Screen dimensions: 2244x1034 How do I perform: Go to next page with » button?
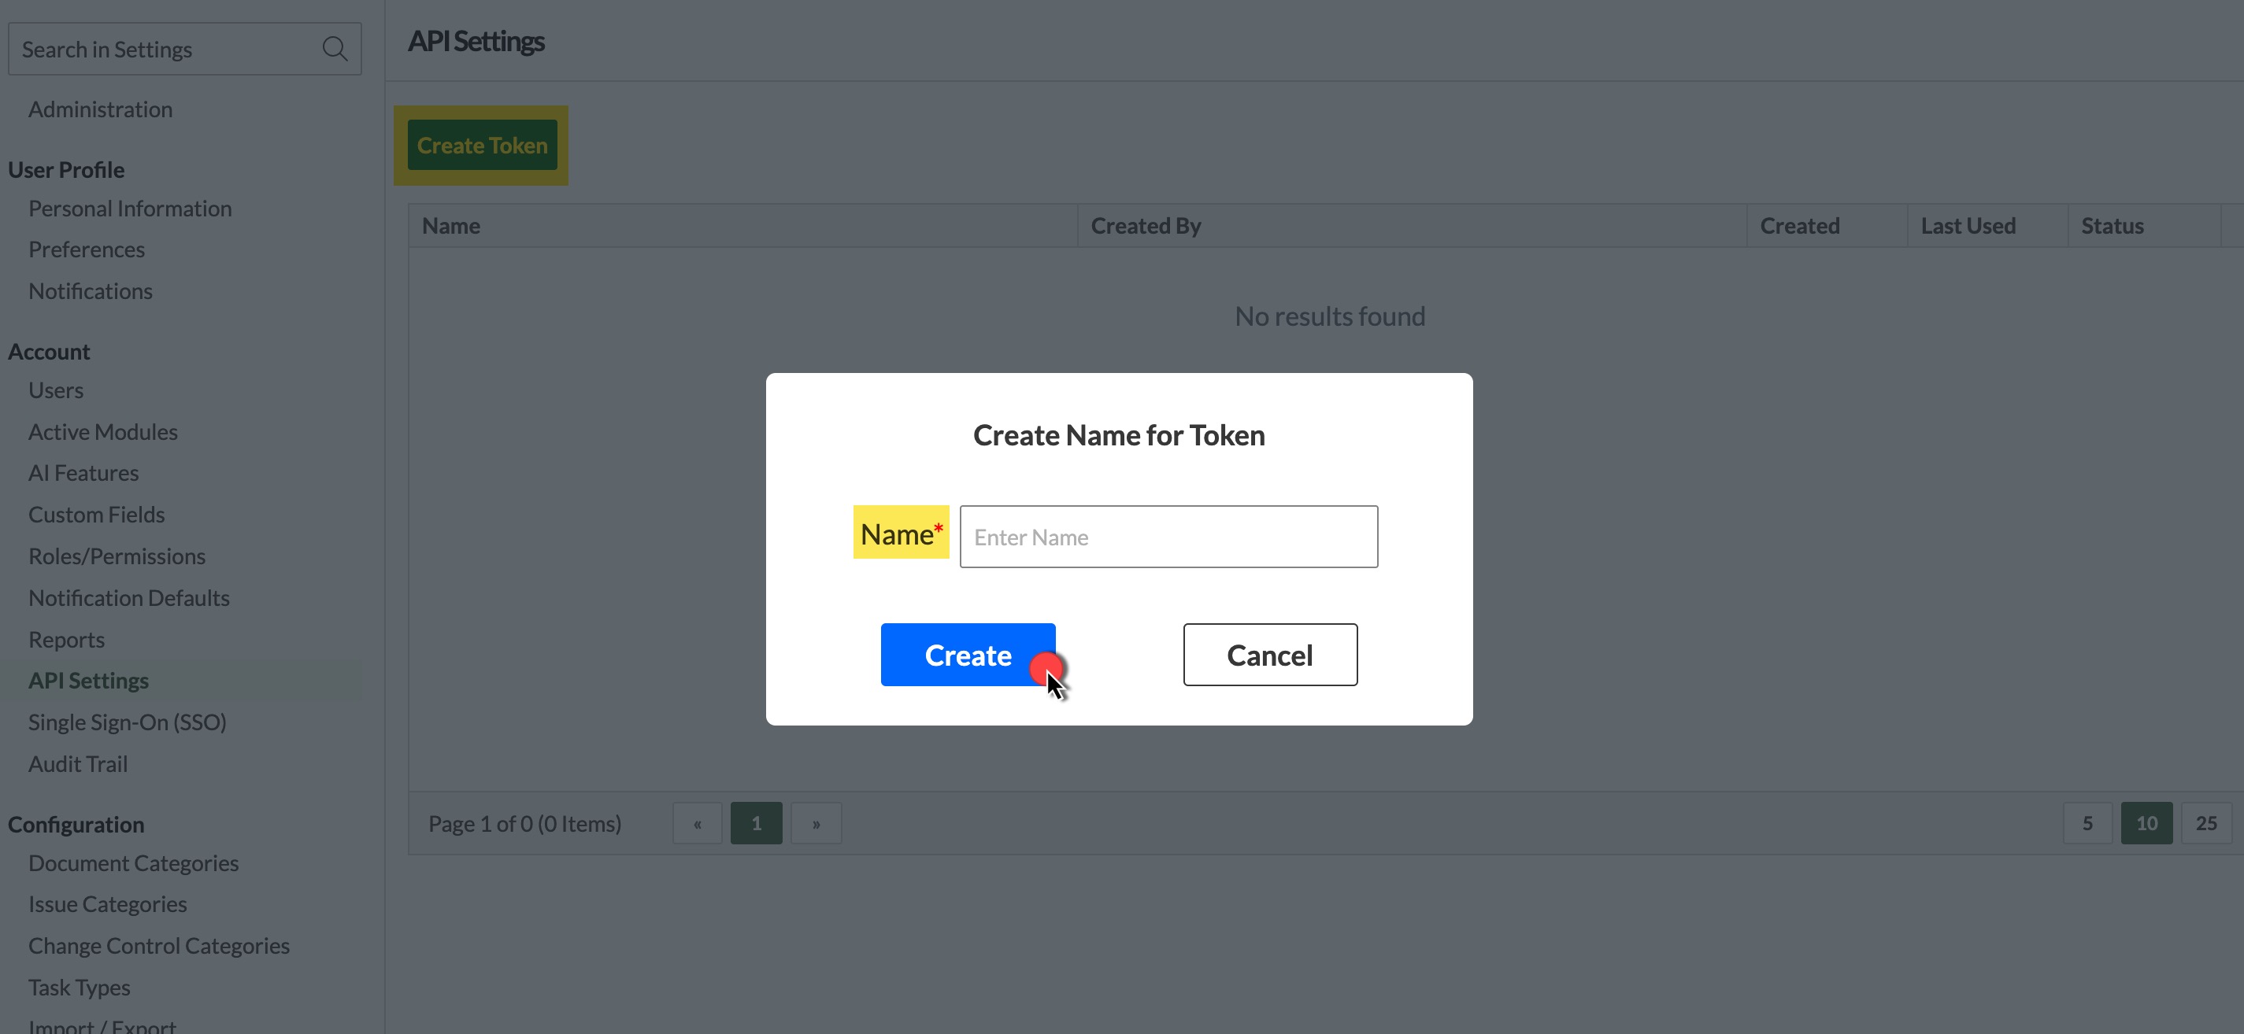pyautogui.click(x=817, y=823)
